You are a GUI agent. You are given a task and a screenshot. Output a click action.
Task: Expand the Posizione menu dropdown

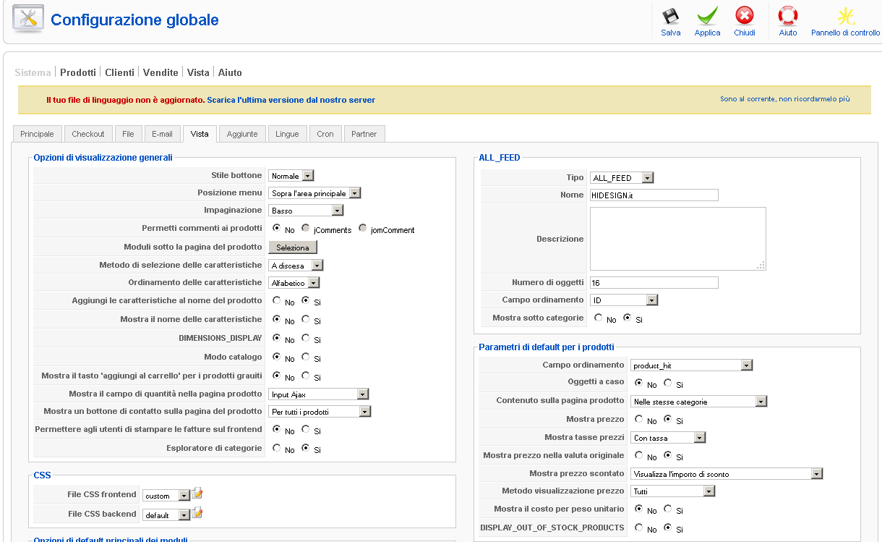[314, 193]
